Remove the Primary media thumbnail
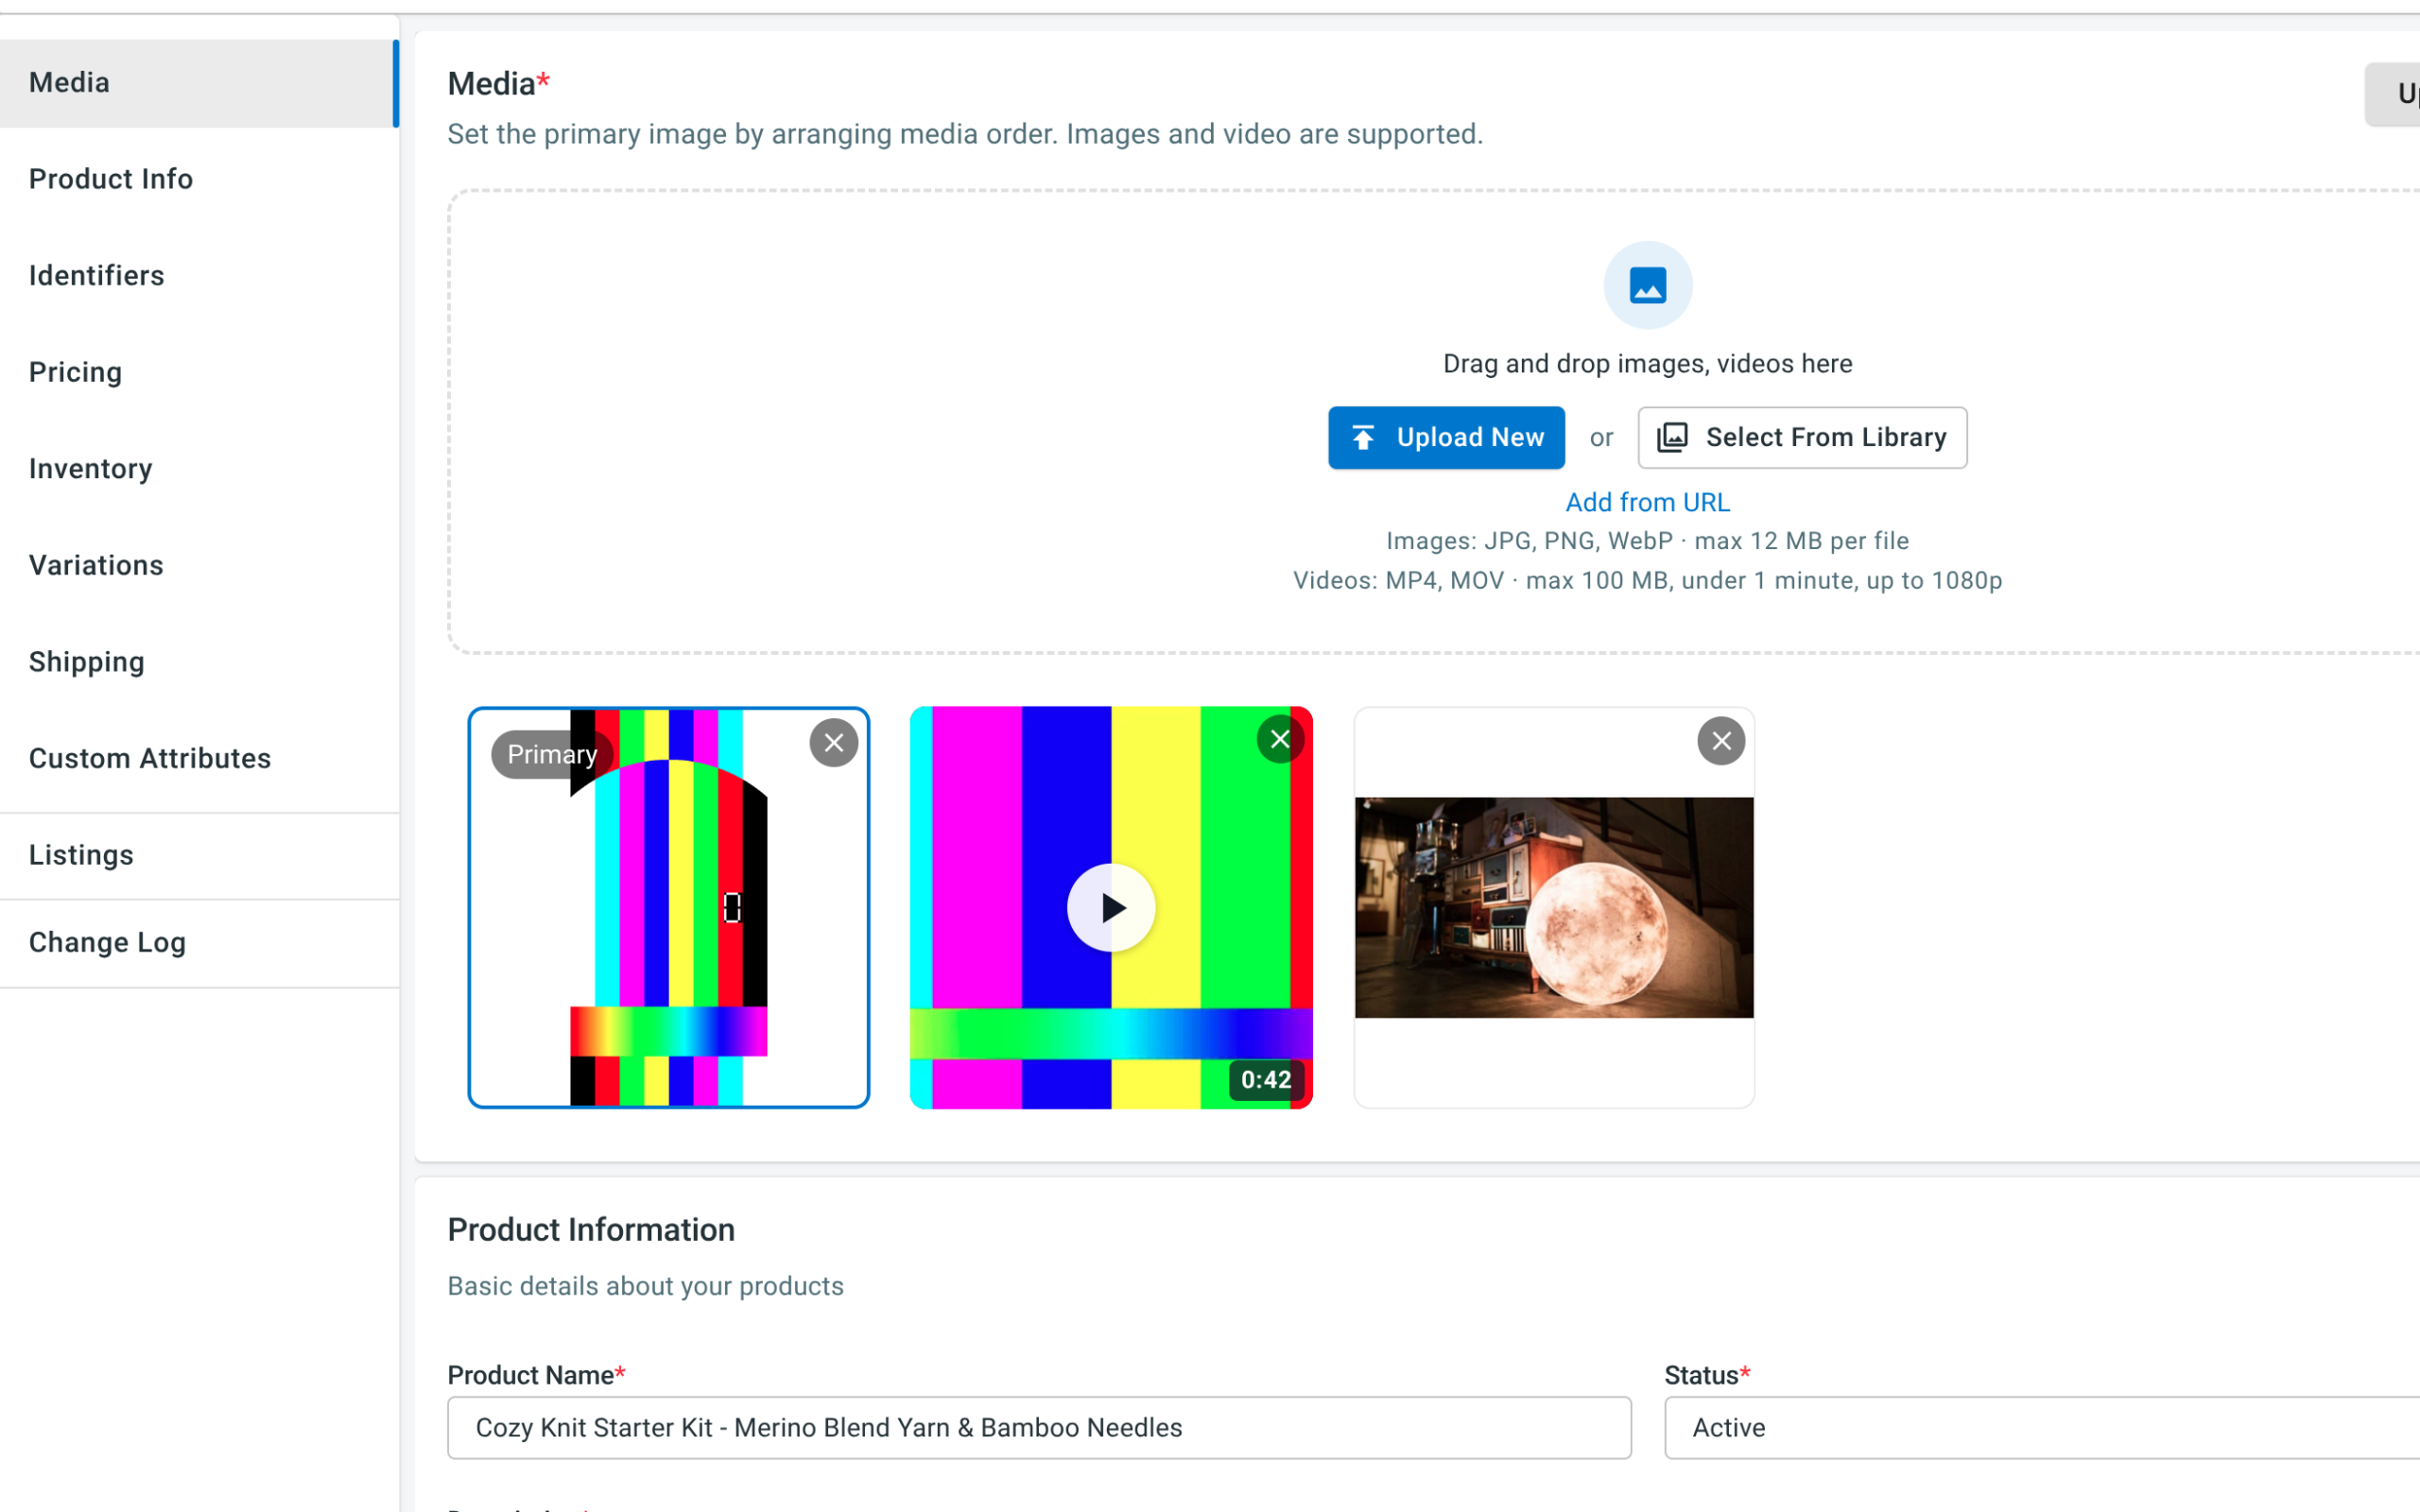 click(833, 743)
